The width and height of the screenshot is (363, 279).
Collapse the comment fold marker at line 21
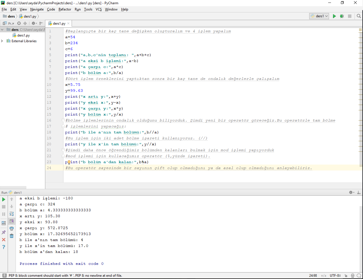tap(63, 150)
